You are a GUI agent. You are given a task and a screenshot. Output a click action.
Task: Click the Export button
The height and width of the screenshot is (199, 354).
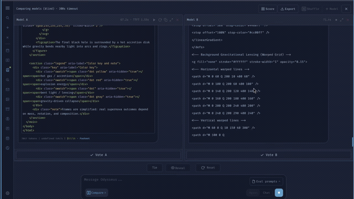[x=288, y=9]
